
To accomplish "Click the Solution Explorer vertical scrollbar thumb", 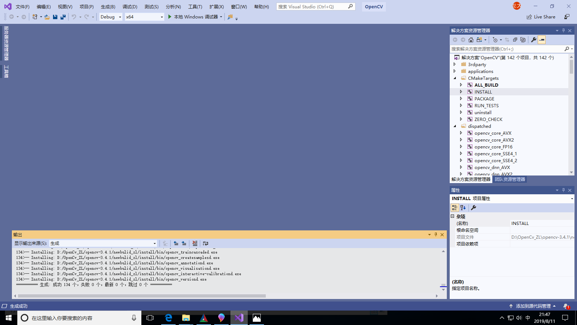I will pyautogui.click(x=571, y=66).
